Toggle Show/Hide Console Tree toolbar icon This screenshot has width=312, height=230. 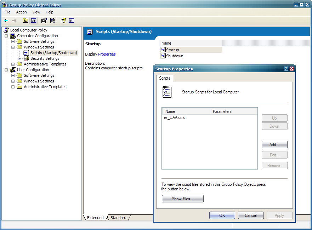click(34, 21)
